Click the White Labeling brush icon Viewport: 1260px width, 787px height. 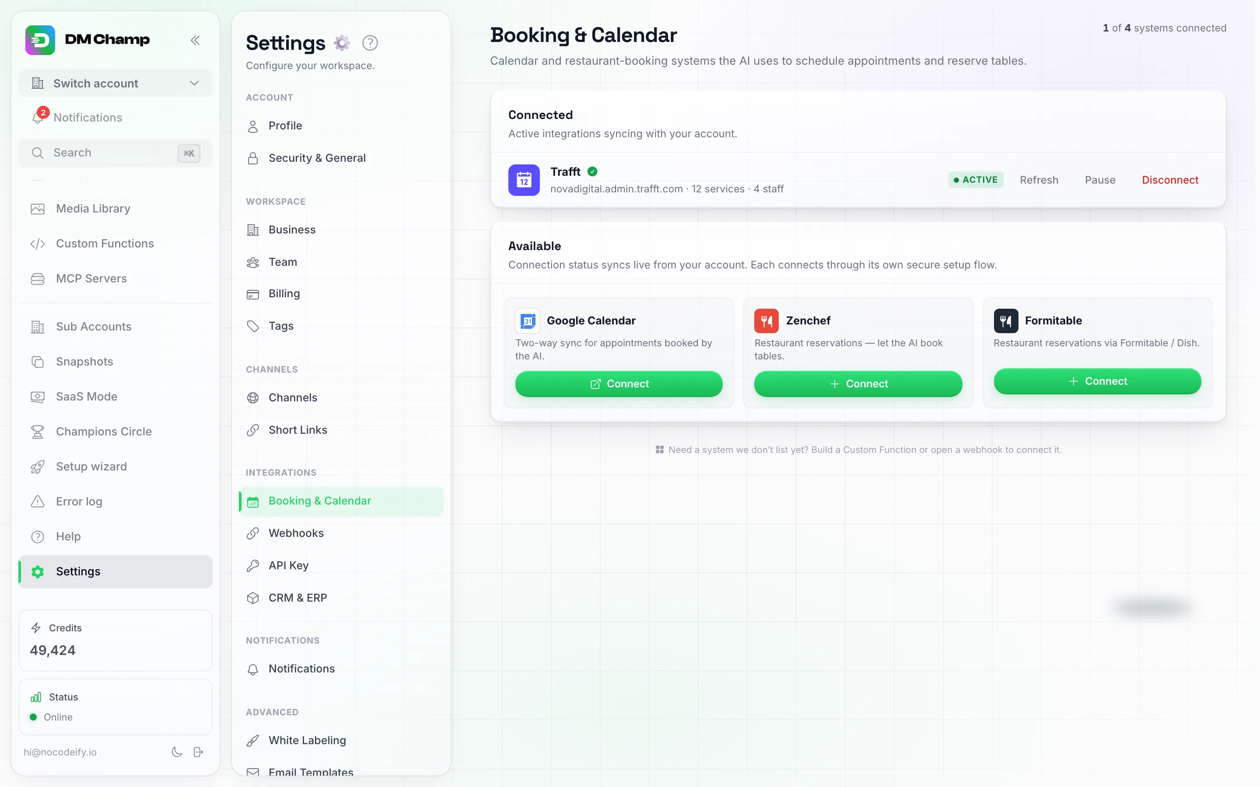(x=253, y=740)
